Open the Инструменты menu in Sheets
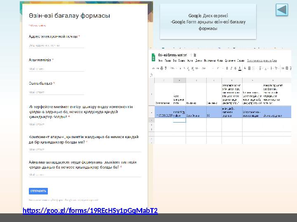Image resolution: width=297 pixels, height=222 pixels. pos(210,60)
